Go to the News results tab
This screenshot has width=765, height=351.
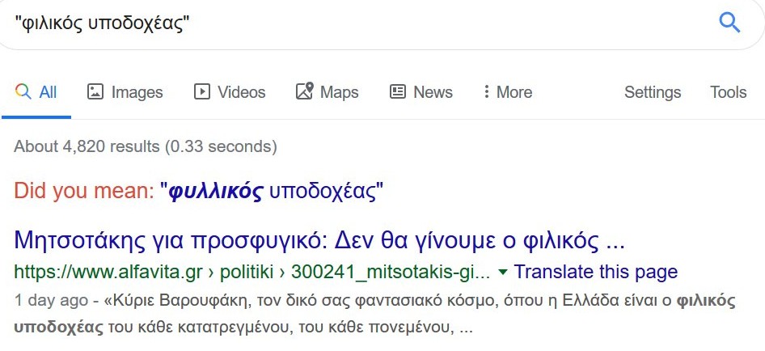pos(433,92)
